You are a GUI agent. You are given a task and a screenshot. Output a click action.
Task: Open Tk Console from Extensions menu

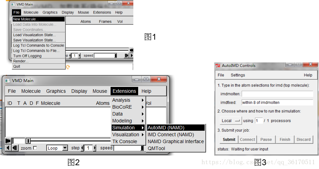128,141
